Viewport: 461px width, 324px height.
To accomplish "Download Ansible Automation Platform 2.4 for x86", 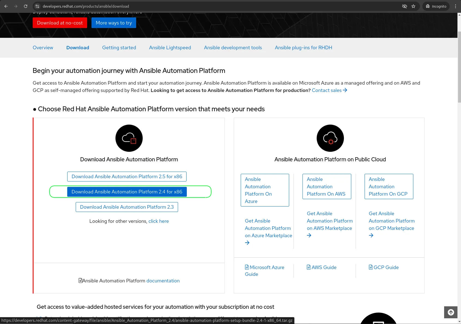I will (127, 192).
